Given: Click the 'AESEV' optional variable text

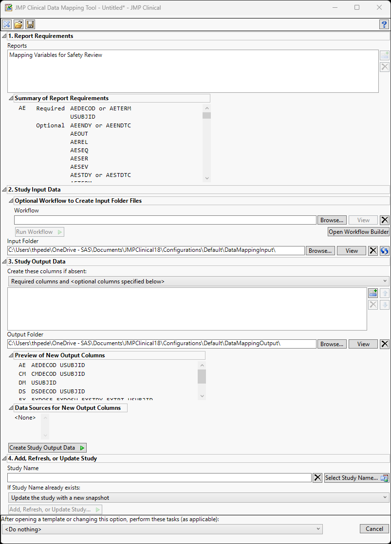Looking at the screenshot, I should point(79,167).
